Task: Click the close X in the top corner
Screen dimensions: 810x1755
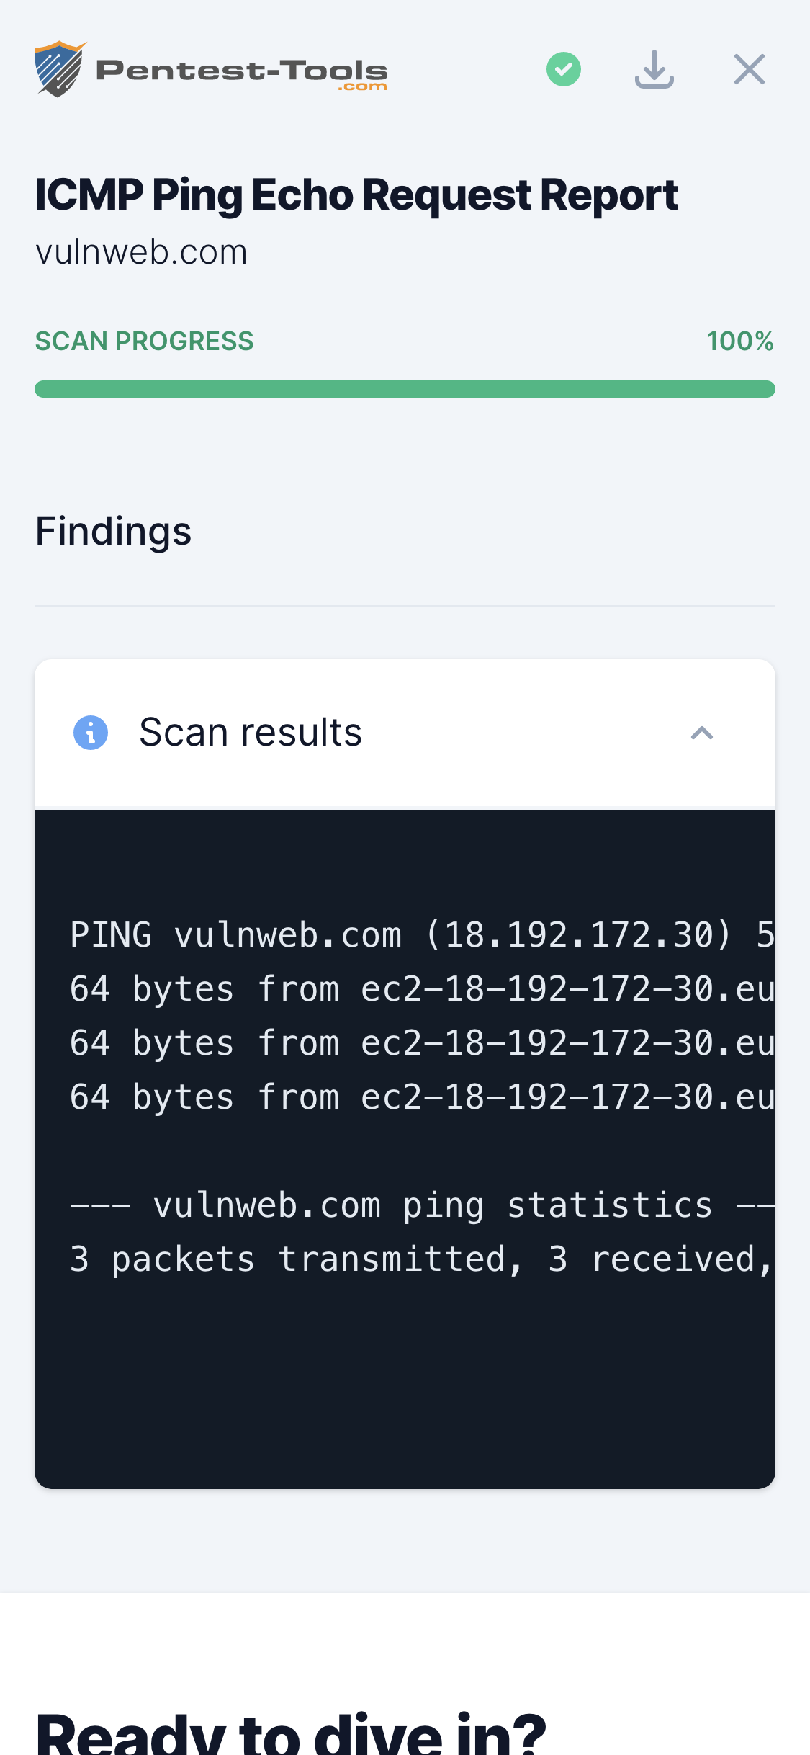Action: pos(750,68)
